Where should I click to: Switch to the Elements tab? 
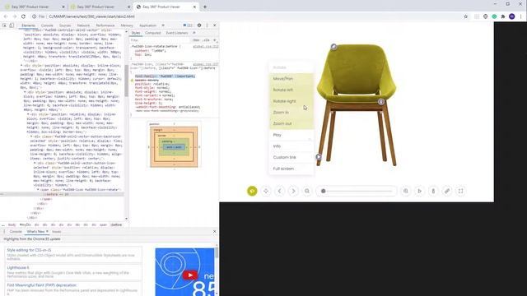[x=28, y=25]
